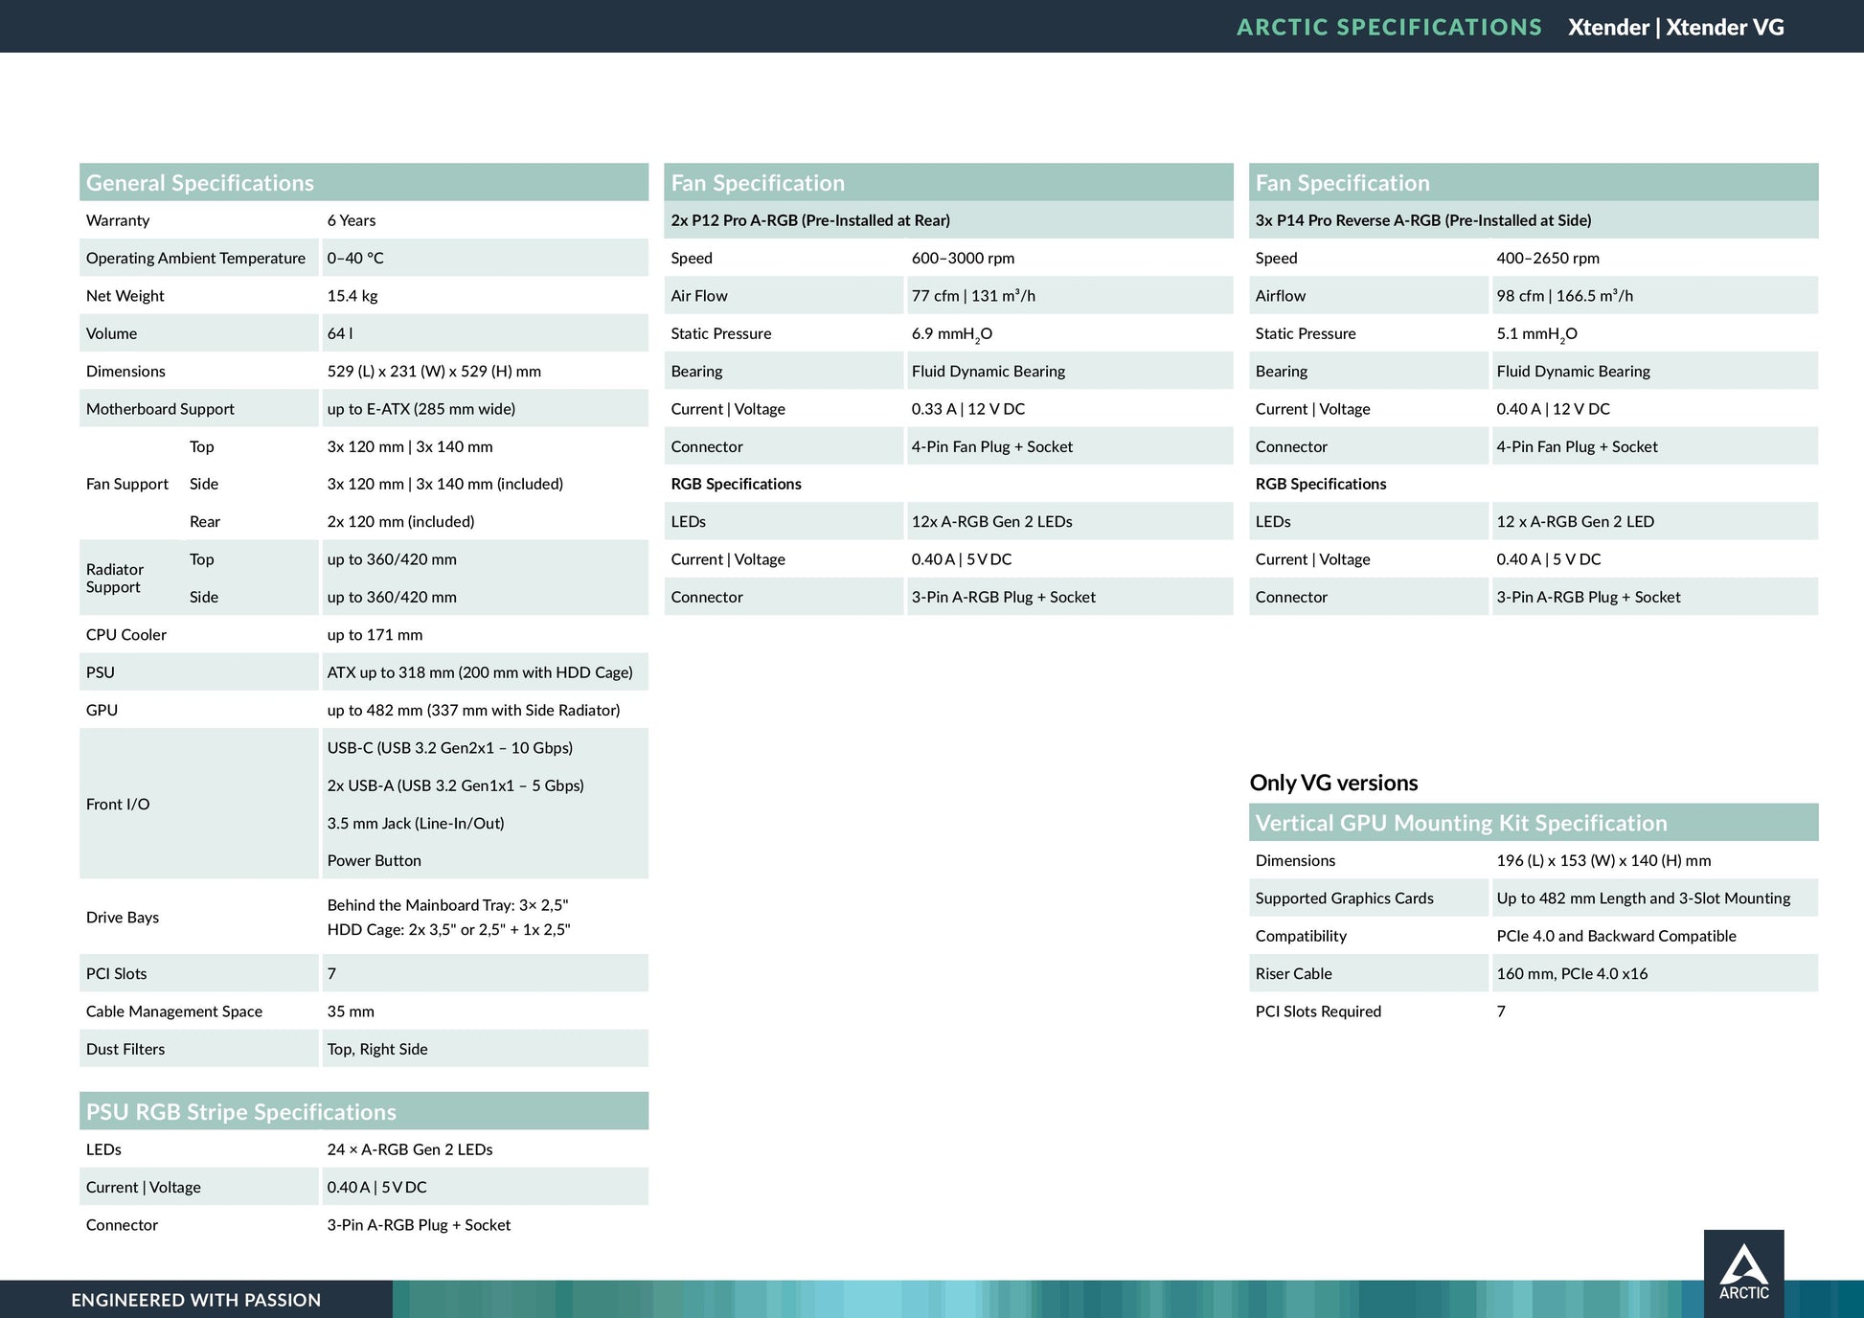Click the ENGINEERED WITH PASSION footer text
The height and width of the screenshot is (1318, 1864).
pyautogui.click(x=195, y=1300)
